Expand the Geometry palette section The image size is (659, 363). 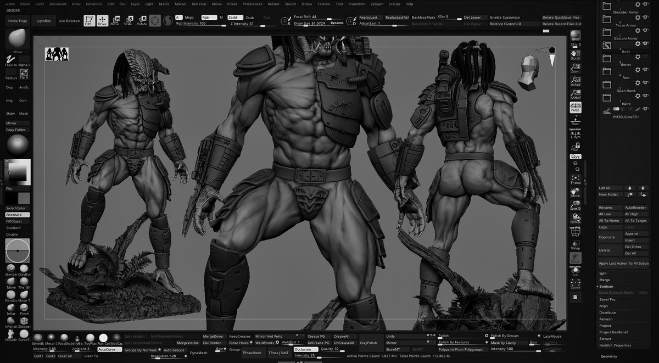point(610,356)
